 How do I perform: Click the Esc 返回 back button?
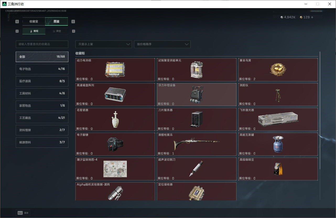pos(23,213)
